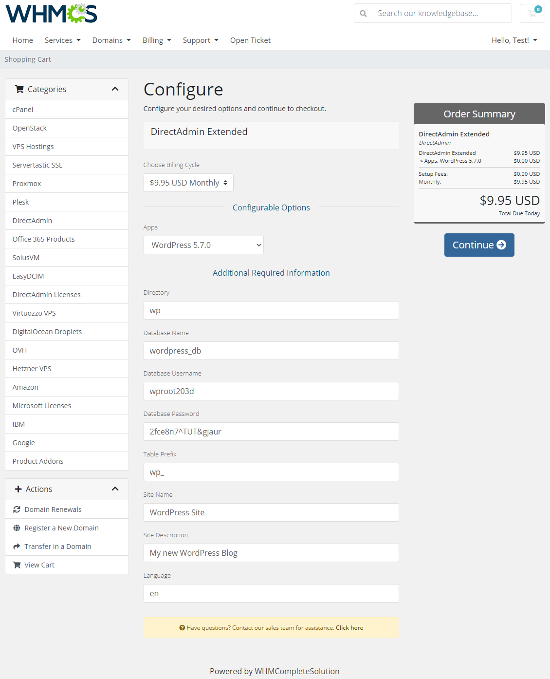Viewport: 550px width, 679px height.
Task: Click the WHMCS logo
Action: [x=51, y=13]
